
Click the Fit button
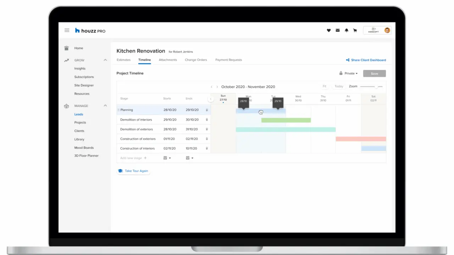pyautogui.click(x=324, y=86)
